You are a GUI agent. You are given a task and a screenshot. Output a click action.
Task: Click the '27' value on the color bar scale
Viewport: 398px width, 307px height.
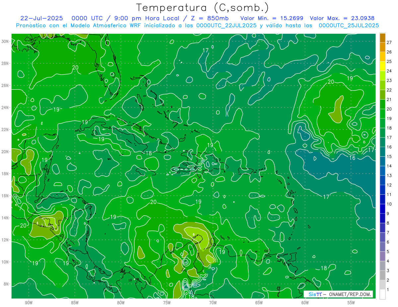coord(389,42)
